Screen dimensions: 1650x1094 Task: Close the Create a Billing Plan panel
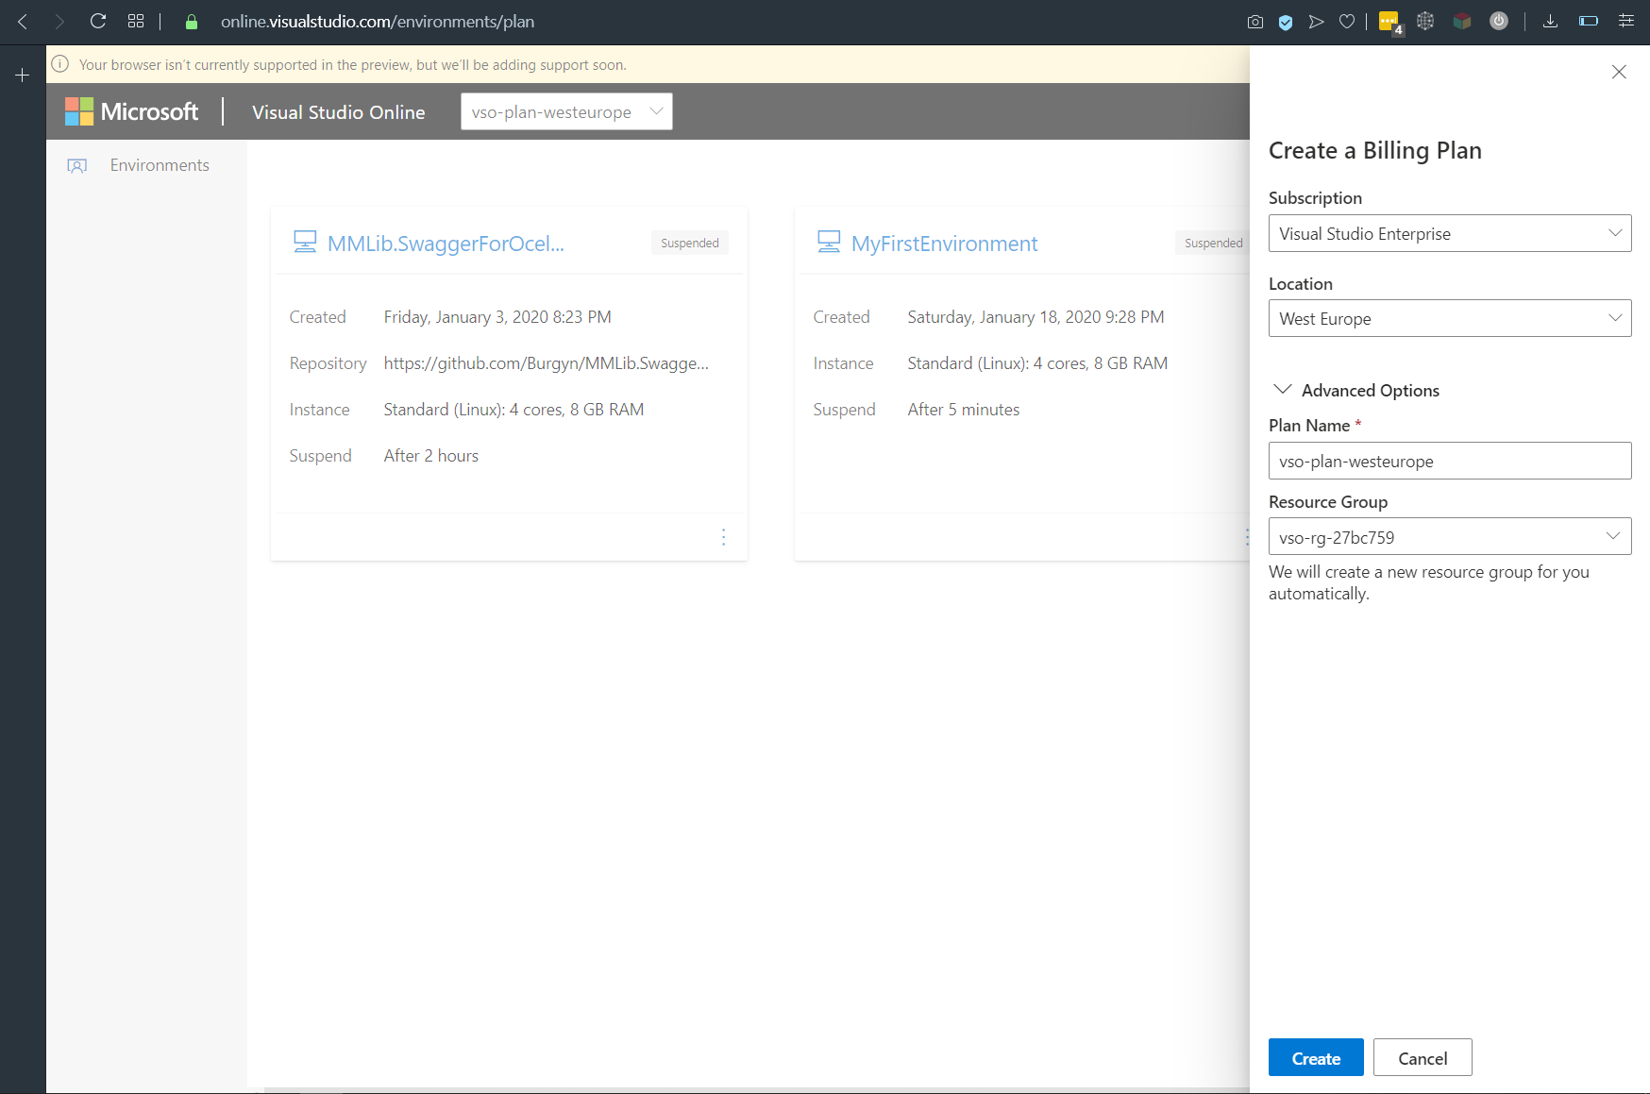(1619, 72)
